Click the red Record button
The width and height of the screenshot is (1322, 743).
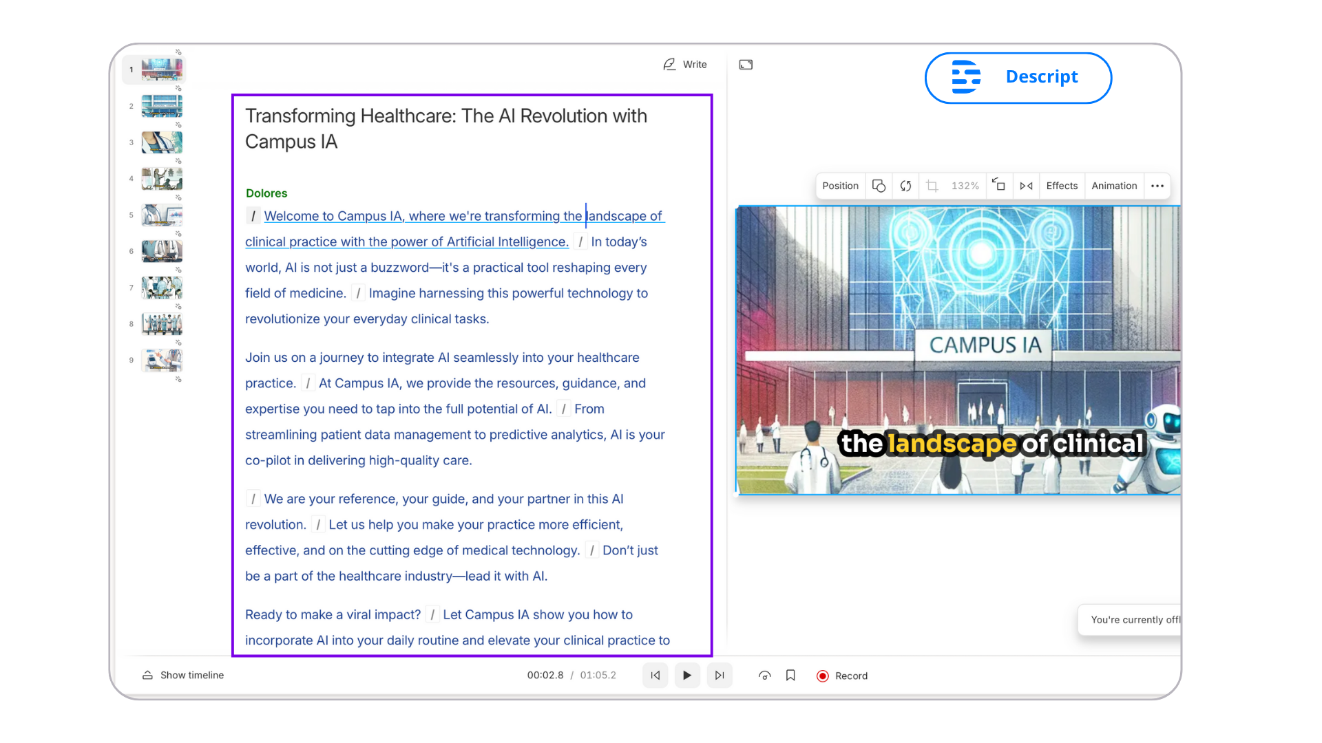pyautogui.click(x=842, y=676)
